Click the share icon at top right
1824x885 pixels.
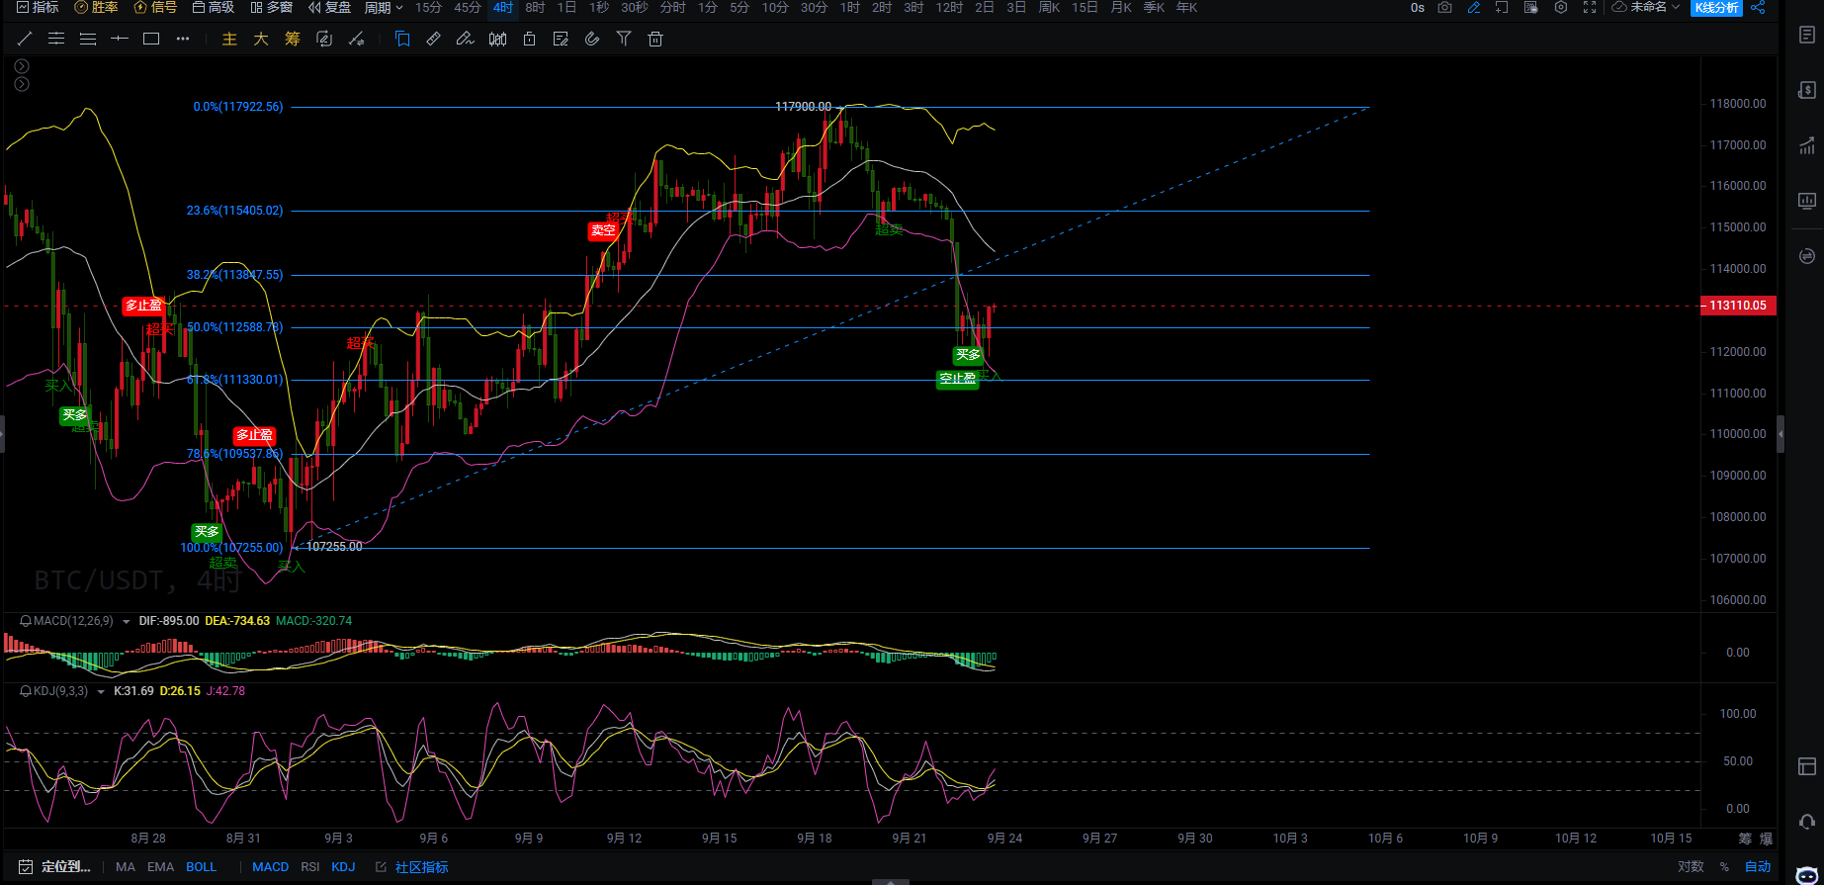tap(1758, 8)
